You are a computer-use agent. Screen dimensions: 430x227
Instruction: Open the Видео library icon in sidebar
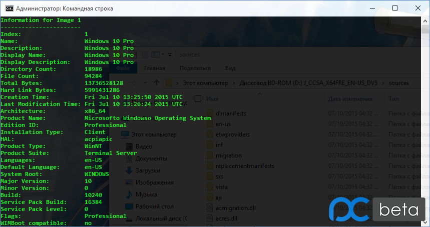pos(129,146)
